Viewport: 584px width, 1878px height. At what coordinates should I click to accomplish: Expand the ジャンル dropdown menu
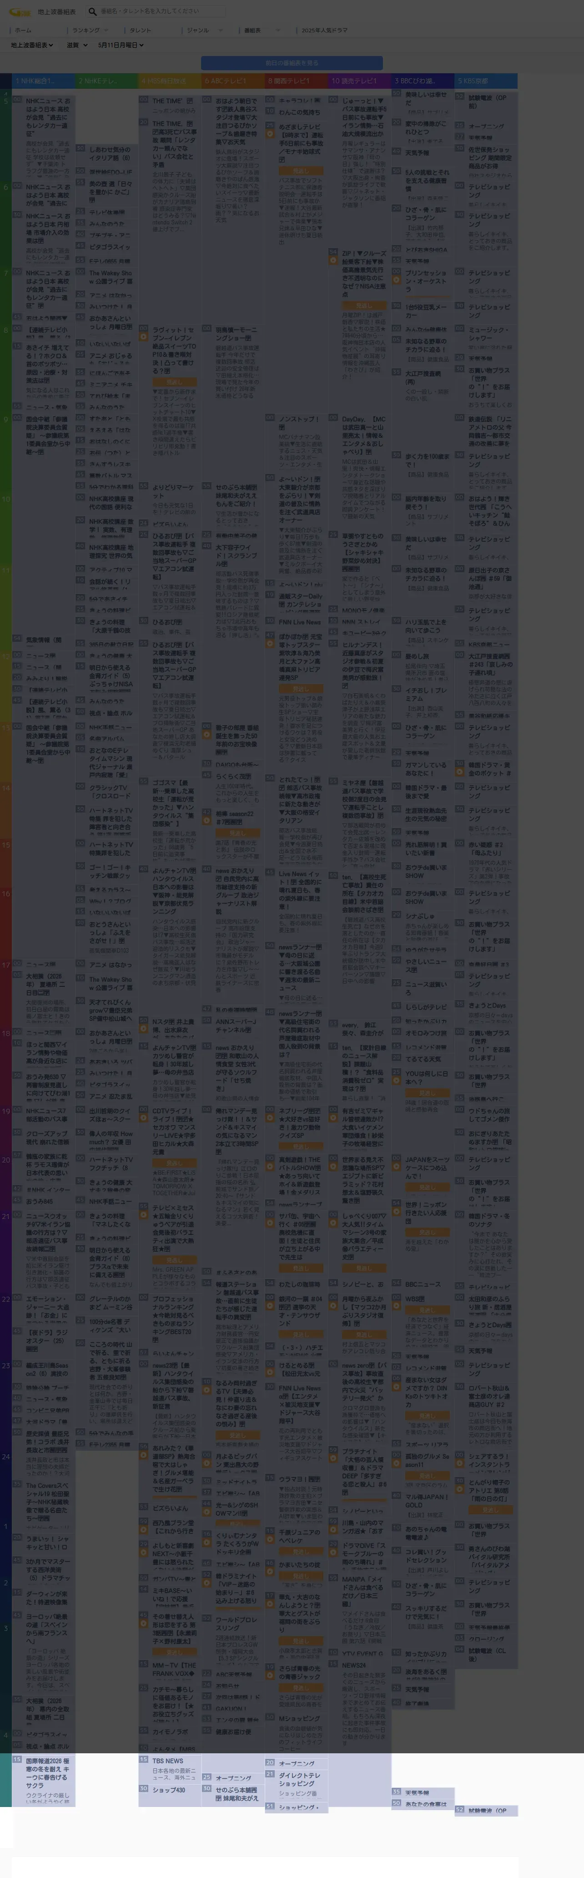[x=204, y=30]
